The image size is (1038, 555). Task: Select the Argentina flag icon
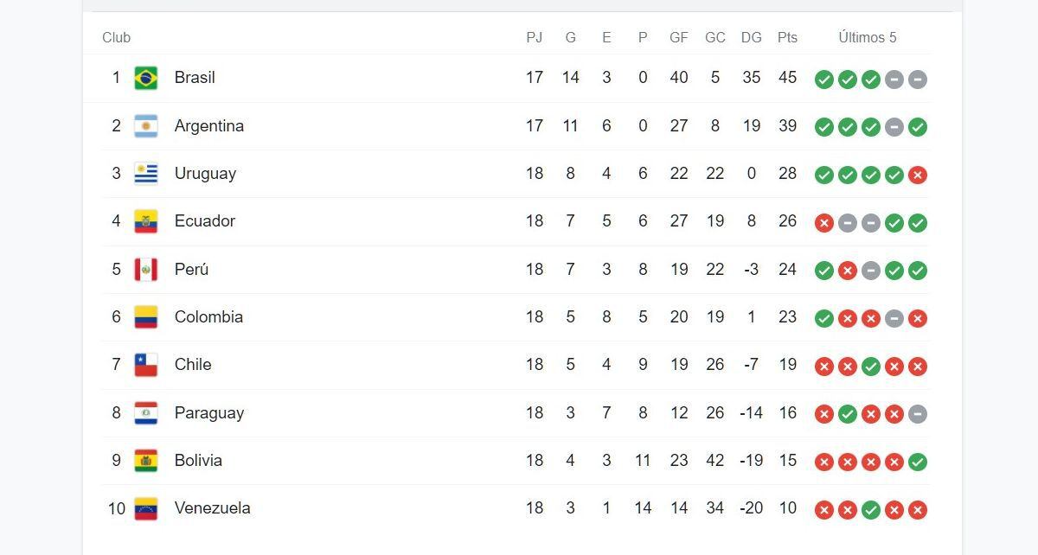click(x=148, y=125)
